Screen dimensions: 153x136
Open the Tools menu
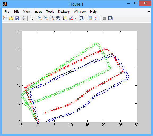[50, 12]
